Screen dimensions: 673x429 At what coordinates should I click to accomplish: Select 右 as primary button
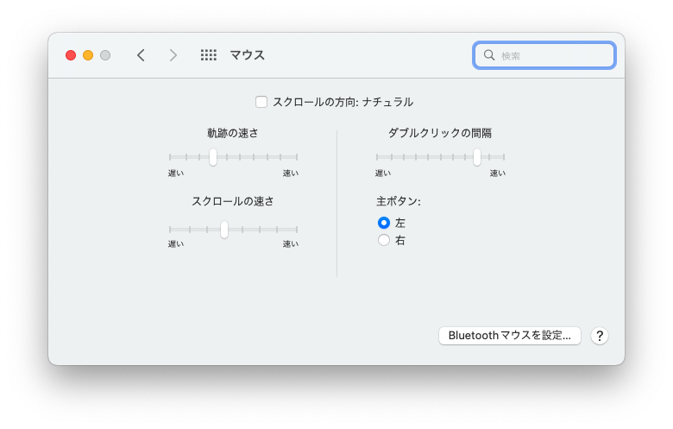(x=384, y=240)
